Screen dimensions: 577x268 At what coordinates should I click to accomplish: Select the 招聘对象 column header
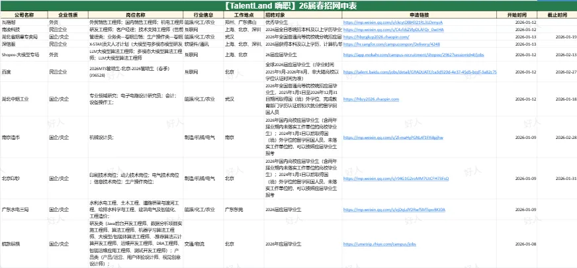click(x=303, y=15)
